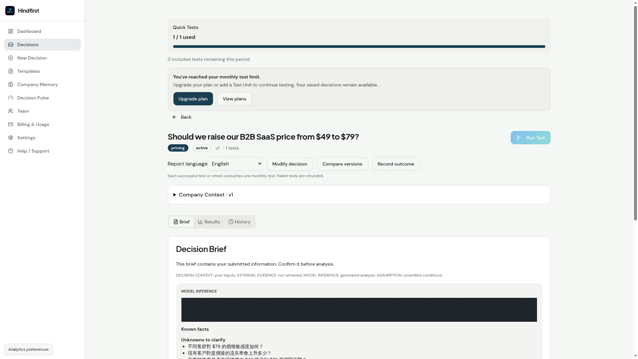
Task: Click the 'Known facts' heading
Action: (x=195, y=329)
